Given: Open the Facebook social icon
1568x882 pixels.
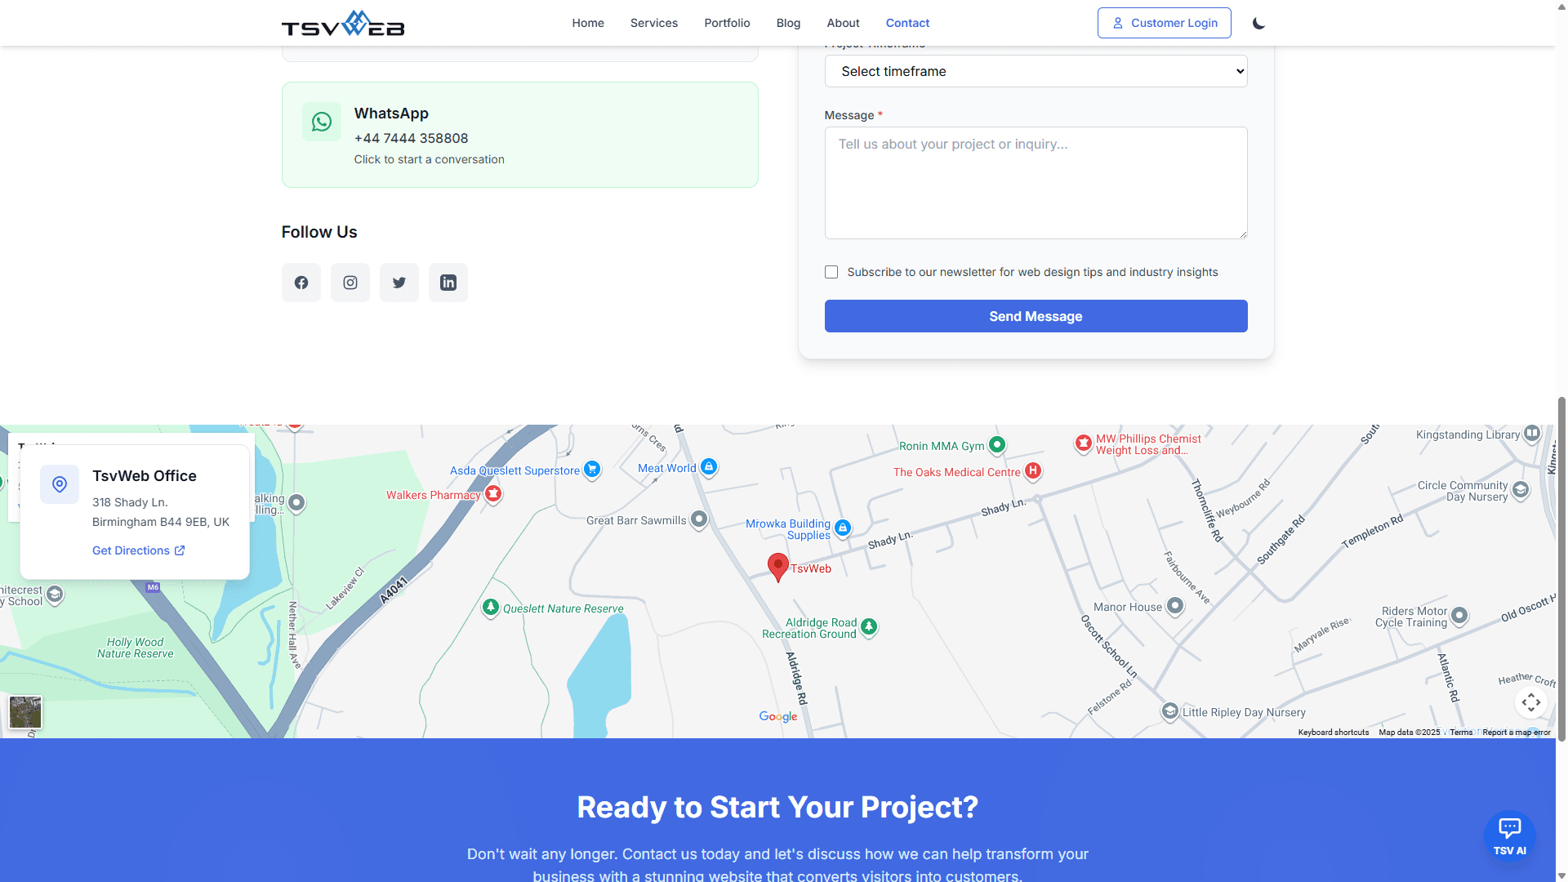Looking at the screenshot, I should coord(301,283).
